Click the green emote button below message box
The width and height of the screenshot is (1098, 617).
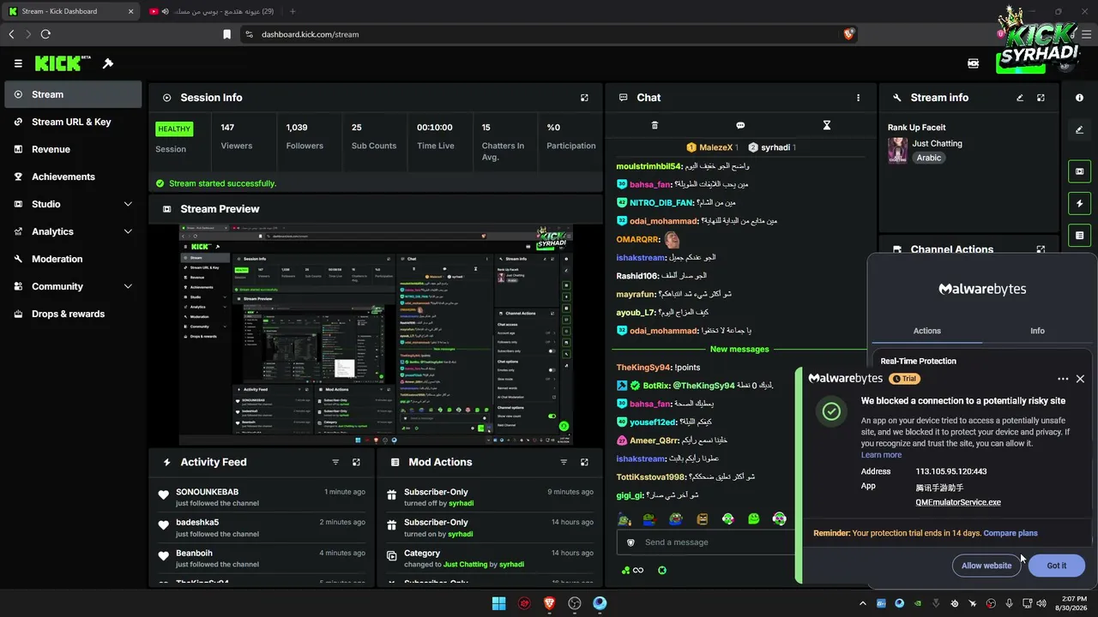pos(662,570)
